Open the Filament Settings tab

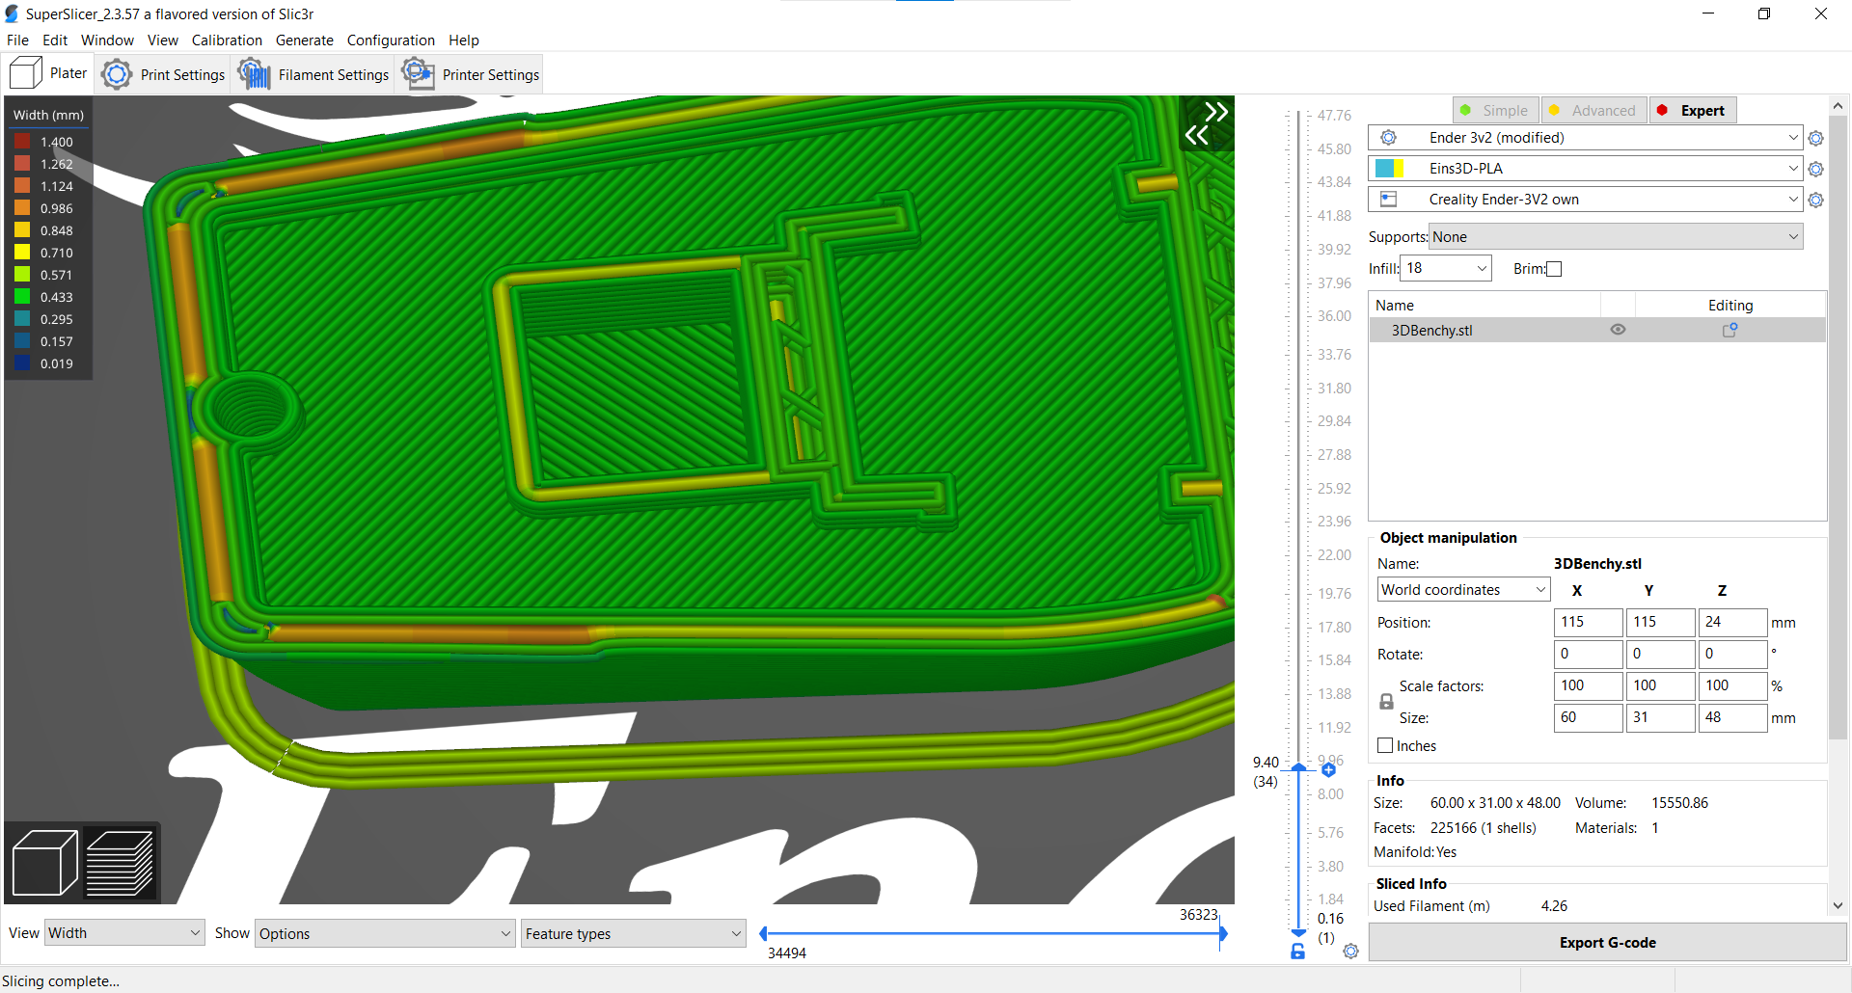click(x=313, y=74)
